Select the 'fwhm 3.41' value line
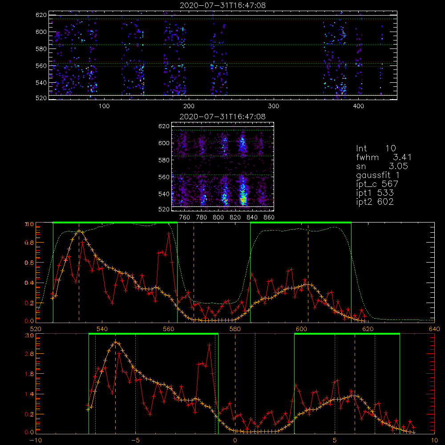Screen dimensions: 445x445 coord(384,157)
